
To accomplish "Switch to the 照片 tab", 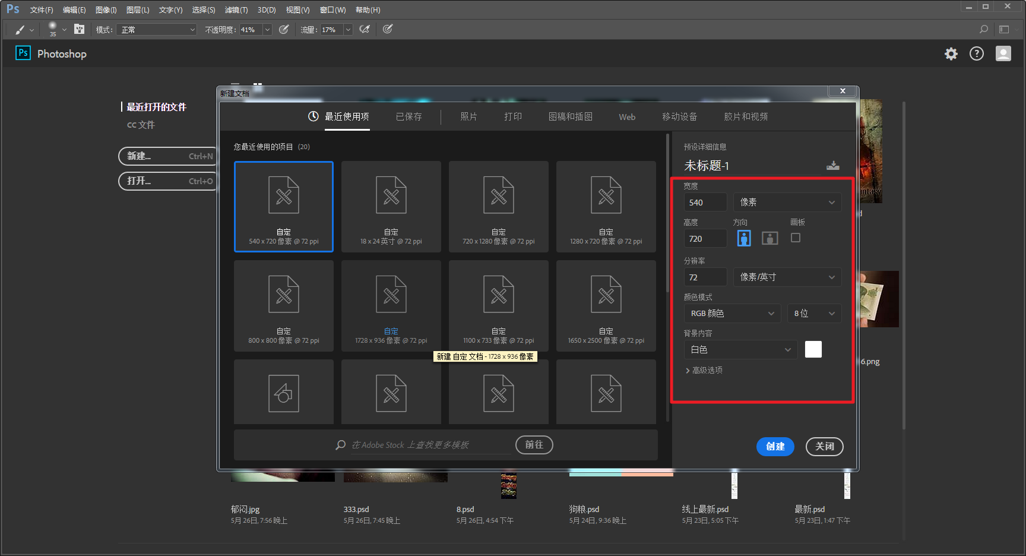I will pos(469,116).
